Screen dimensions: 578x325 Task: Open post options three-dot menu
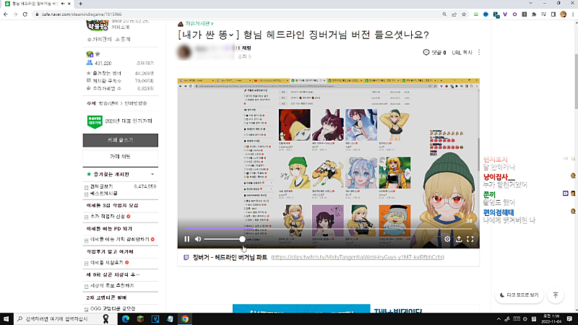click(479, 52)
